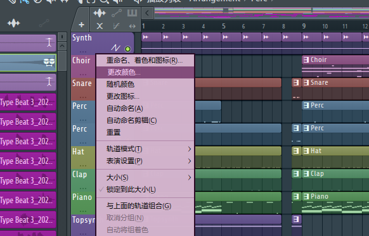The height and width of the screenshot is (236, 369).
Task: Select the Choir track header
Action: [x=83, y=66]
